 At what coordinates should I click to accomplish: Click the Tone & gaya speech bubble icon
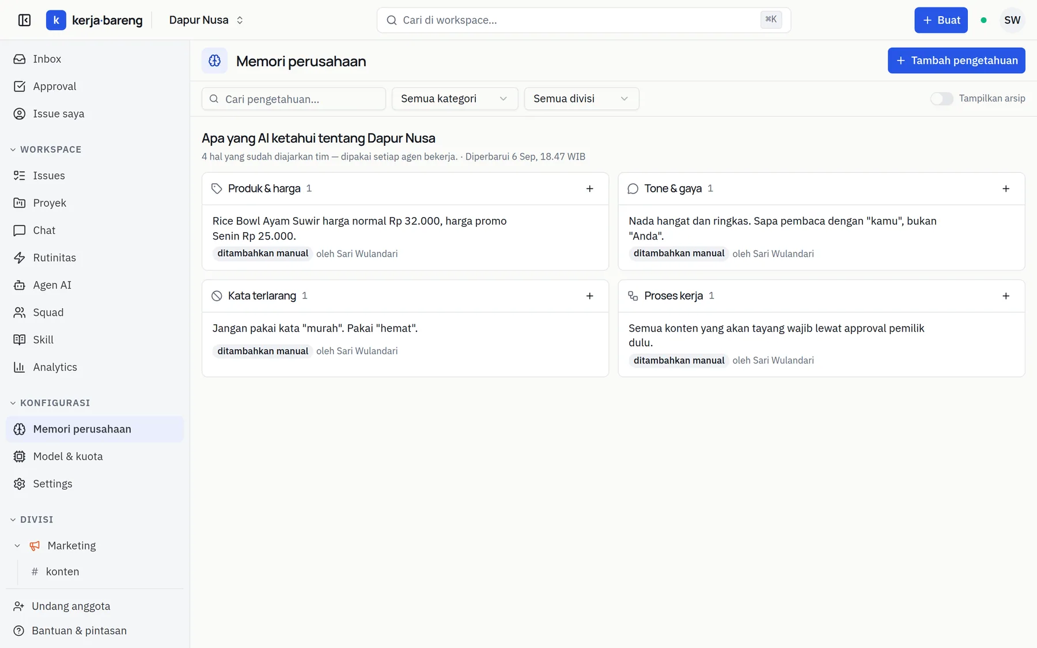pos(633,189)
